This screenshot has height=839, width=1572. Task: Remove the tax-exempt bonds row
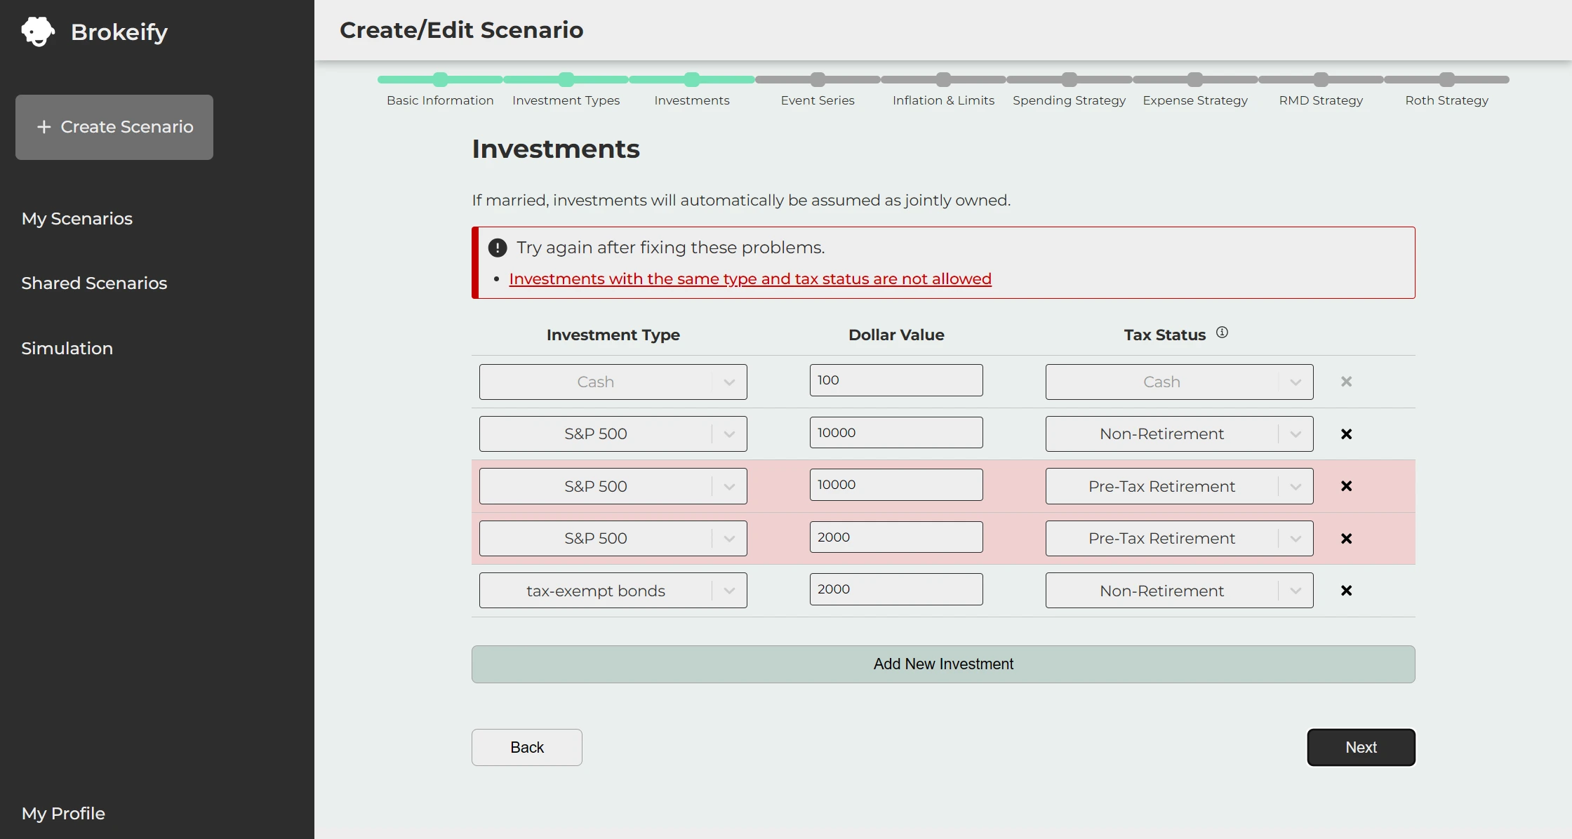tap(1346, 590)
